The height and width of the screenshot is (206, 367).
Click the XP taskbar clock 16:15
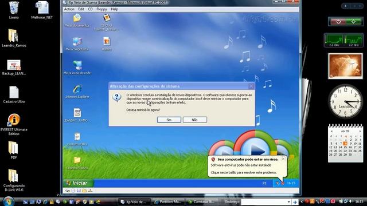(291, 183)
